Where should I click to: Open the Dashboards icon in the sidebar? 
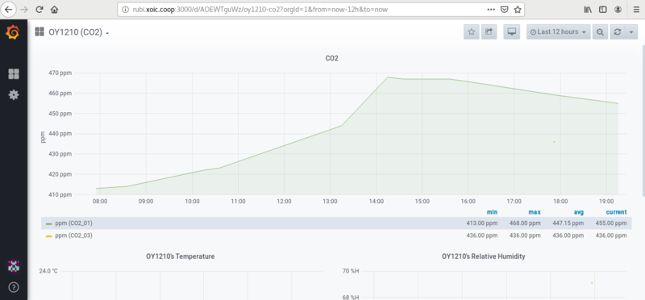(x=14, y=74)
